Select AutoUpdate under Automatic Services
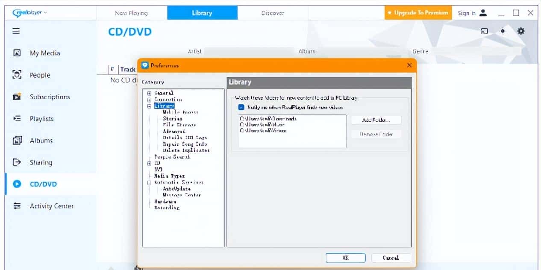 click(x=176, y=189)
